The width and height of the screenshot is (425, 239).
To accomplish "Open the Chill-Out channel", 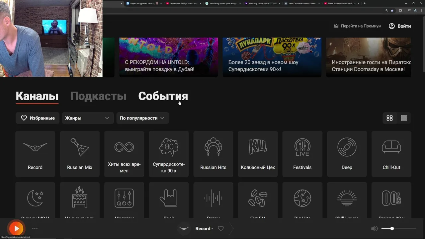I will [391, 154].
